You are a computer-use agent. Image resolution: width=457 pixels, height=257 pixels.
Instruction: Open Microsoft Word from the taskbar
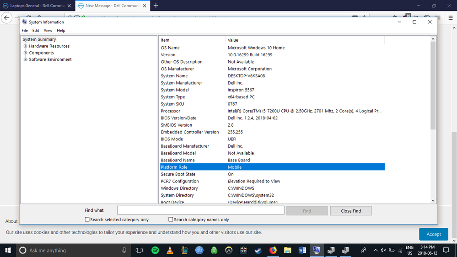302,250
